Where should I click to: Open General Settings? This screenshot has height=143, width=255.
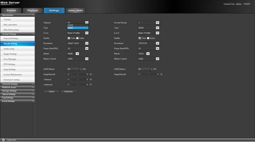17,38
